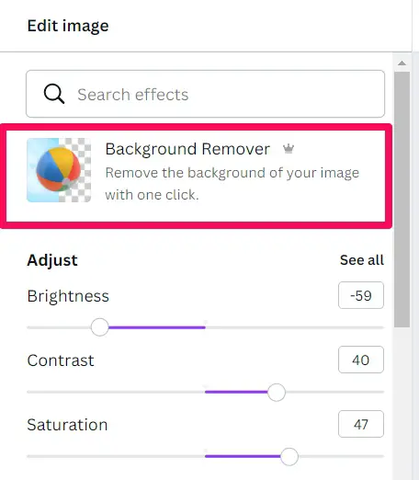Select the Brightness value box showing -59

(361, 295)
